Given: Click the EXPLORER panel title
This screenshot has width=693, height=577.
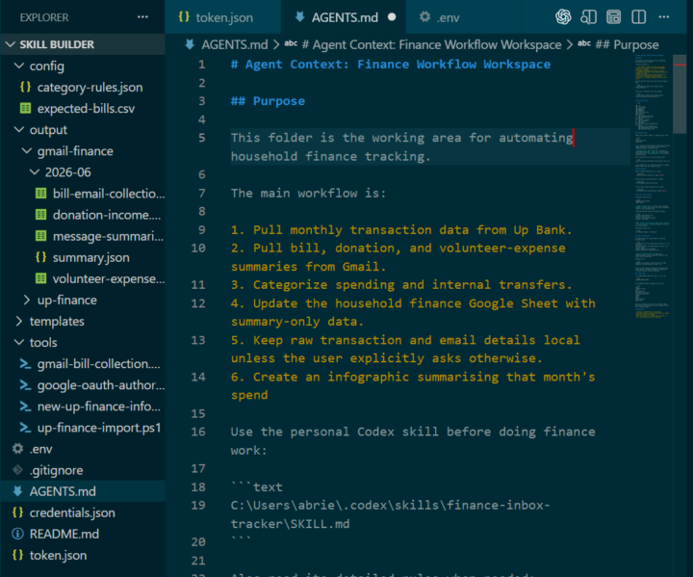Looking at the screenshot, I should (x=44, y=17).
